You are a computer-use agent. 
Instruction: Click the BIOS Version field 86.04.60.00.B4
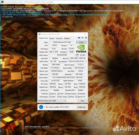click(62, 55)
